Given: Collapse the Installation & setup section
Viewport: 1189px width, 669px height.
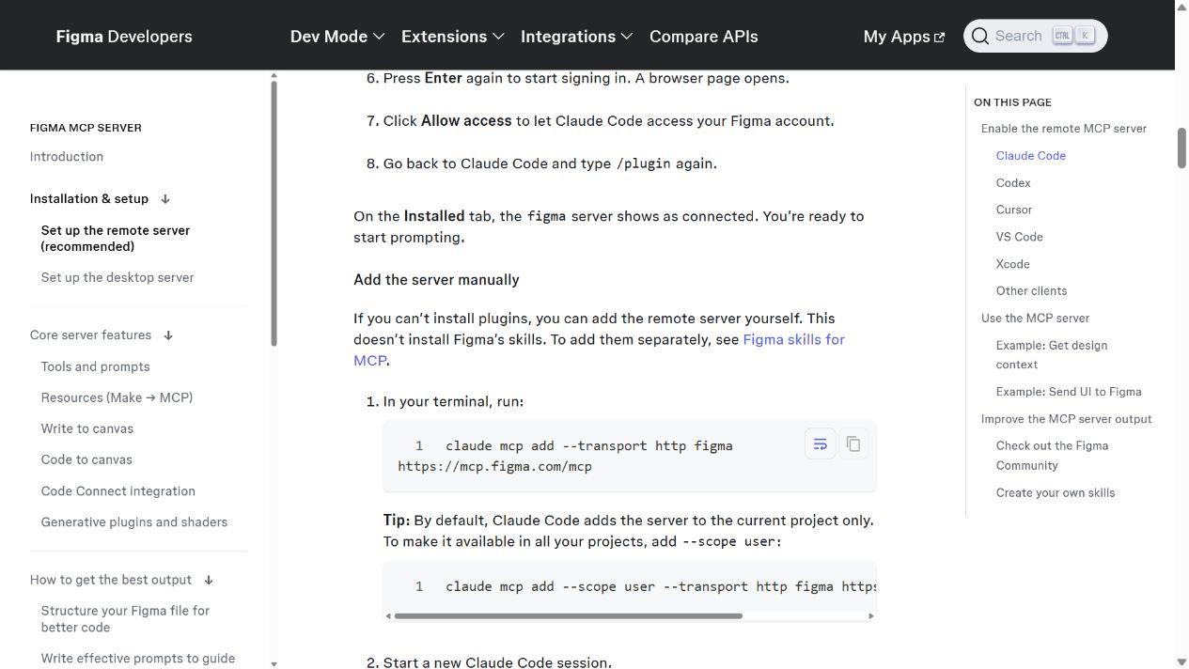Looking at the screenshot, I should 165,199.
